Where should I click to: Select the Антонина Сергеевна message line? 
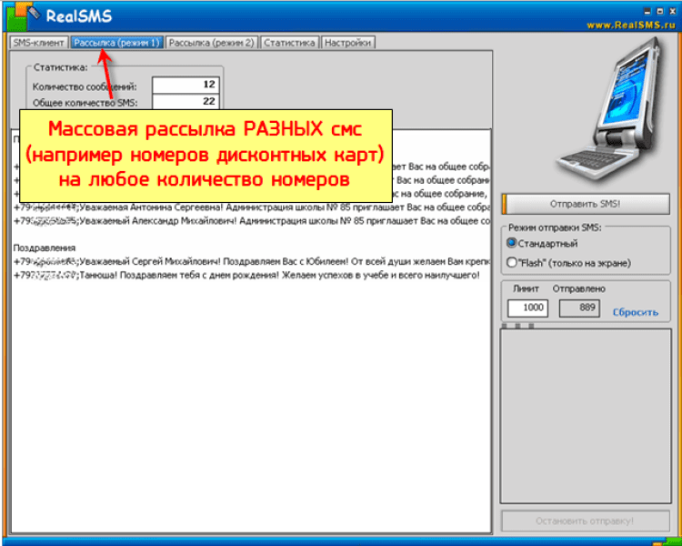click(251, 207)
